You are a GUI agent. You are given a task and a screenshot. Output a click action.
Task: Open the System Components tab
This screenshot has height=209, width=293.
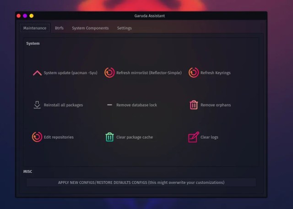(90, 28)
